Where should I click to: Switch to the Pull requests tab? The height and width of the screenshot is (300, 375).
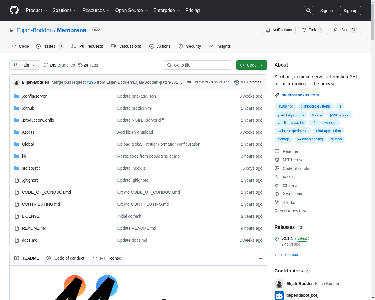click(87, 46)
